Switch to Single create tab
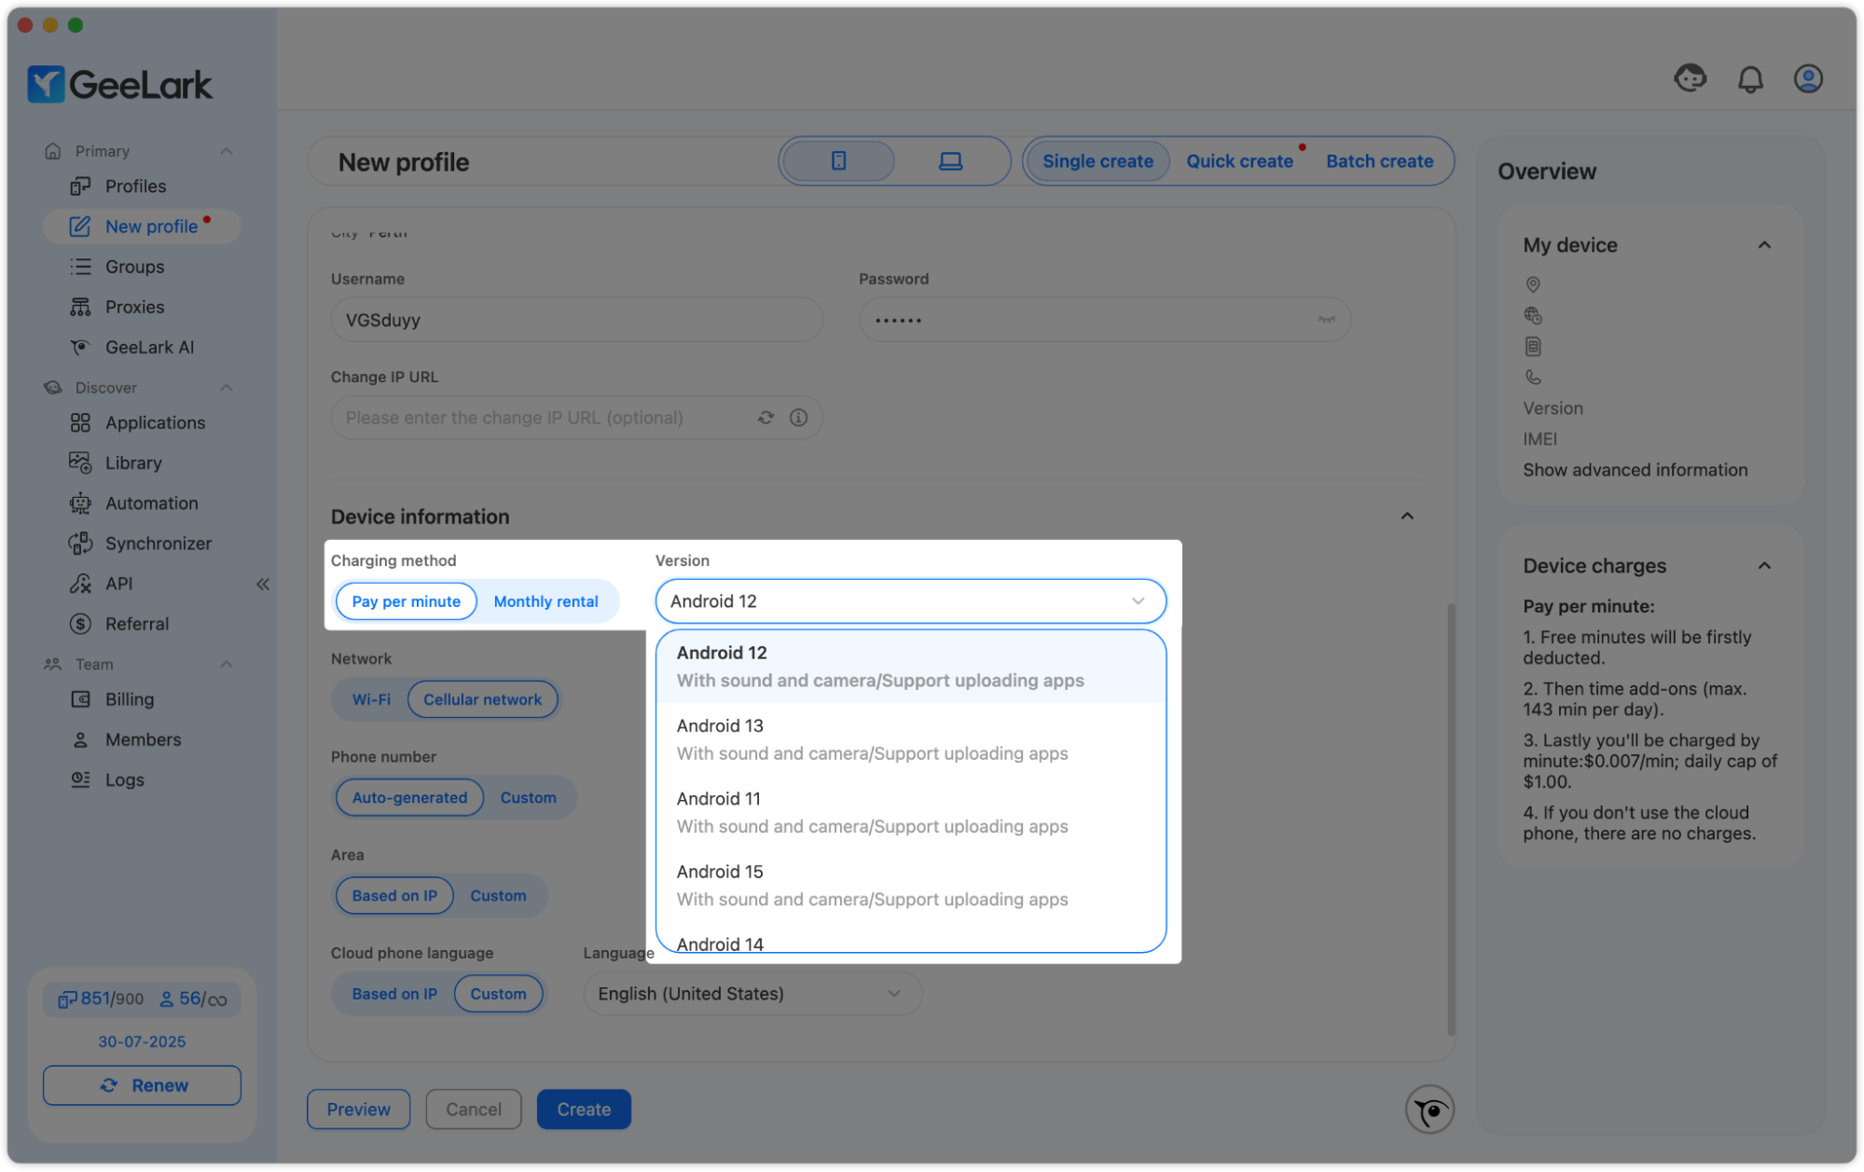The image size is (1864, 1172). coord(1098,161)
